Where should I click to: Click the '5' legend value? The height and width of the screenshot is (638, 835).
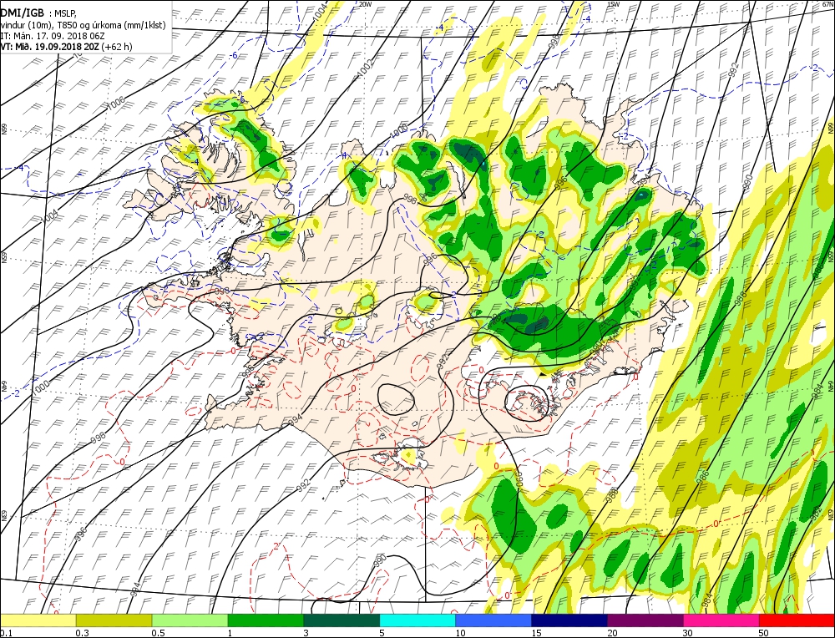click(382, 633)
